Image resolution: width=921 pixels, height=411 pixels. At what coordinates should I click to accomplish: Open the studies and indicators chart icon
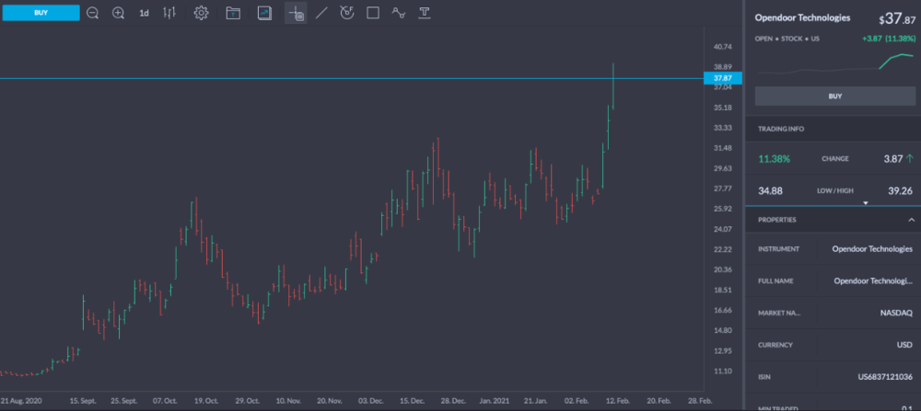click(x=265, y=13)
